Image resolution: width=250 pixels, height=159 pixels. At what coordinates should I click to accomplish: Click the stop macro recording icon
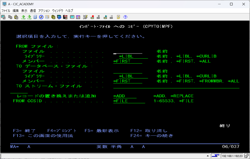[98, 17]
